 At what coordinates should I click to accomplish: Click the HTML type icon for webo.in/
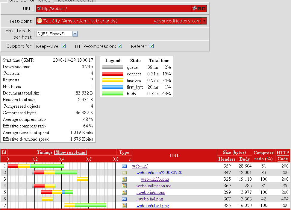pyautogui.click(x=124, y=166)
